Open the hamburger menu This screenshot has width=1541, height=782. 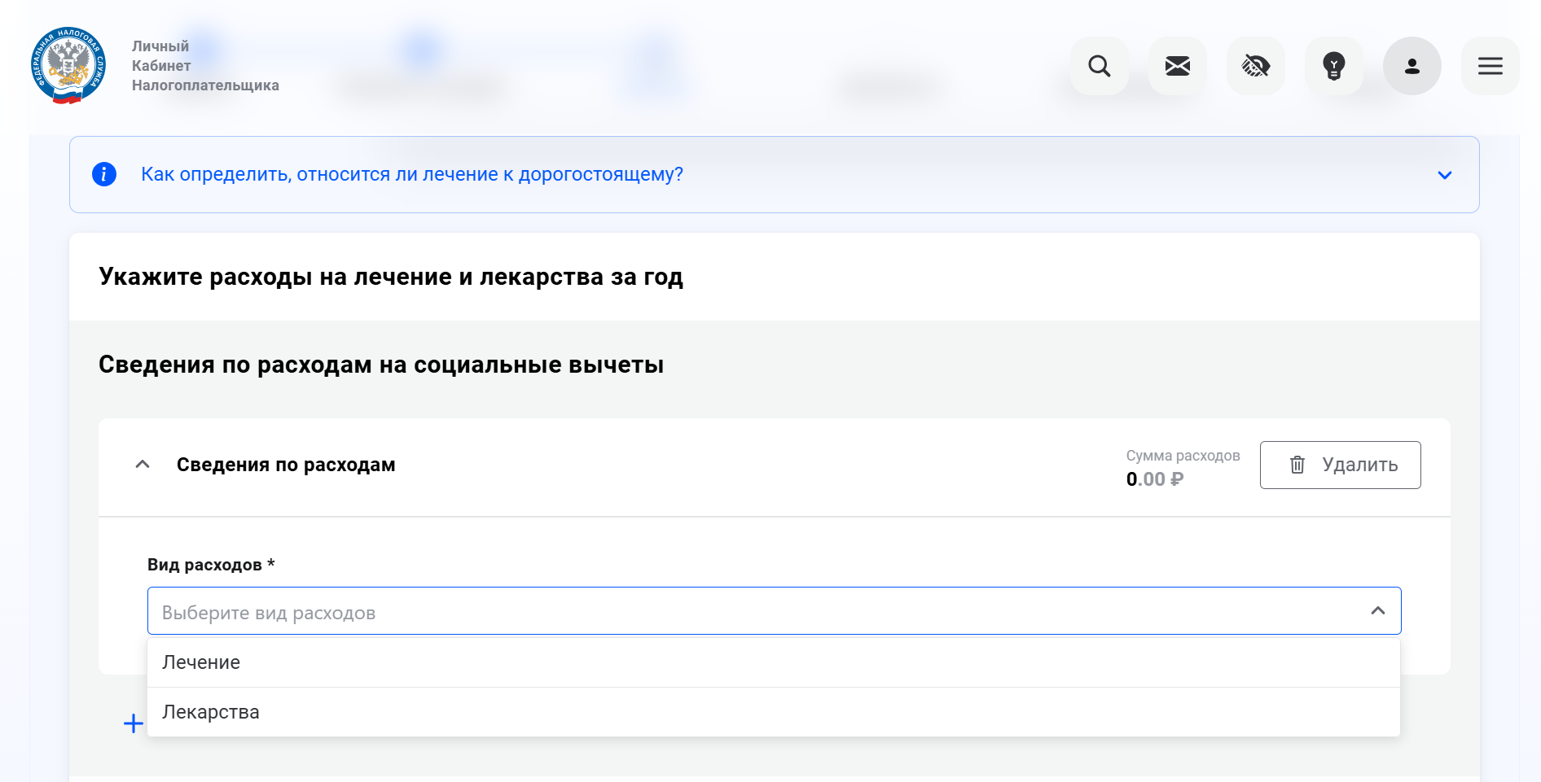pyautogui.click(x=1490, y=66)
